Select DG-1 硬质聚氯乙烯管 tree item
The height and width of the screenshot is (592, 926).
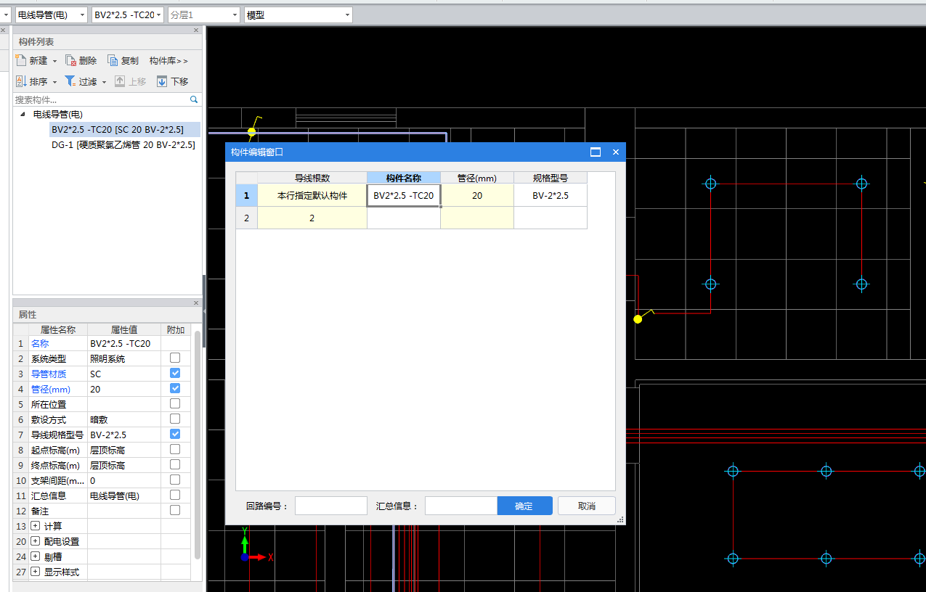pyautogui.click(x=123, y=145)
